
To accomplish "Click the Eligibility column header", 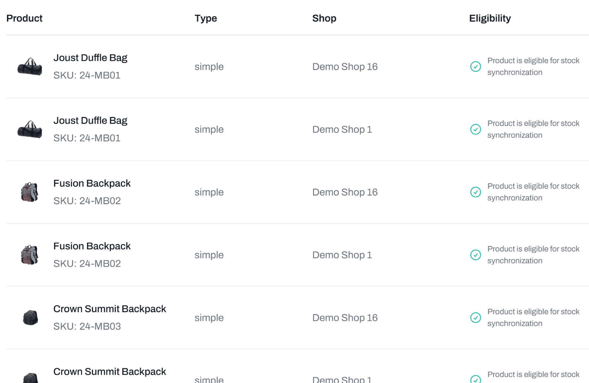I will tap(490, 18).
